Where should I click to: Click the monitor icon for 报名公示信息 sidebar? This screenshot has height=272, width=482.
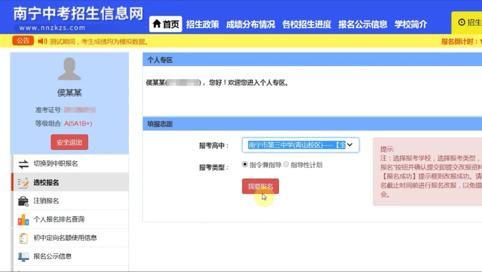[x=23, y=257]
